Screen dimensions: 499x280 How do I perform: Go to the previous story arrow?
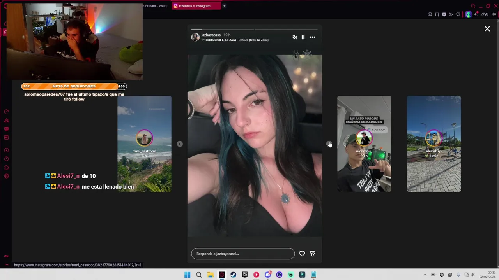pyautogui.click(x=180, y=144)
